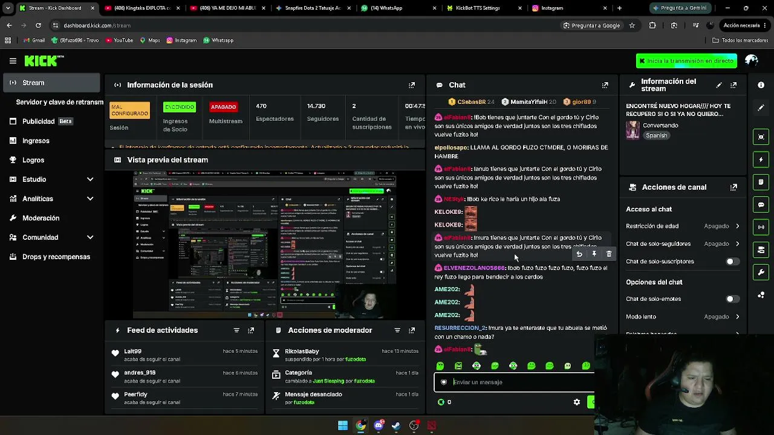Open Restricción de edad options
This screenshot has height=435, width=774.
coord(683,226)
